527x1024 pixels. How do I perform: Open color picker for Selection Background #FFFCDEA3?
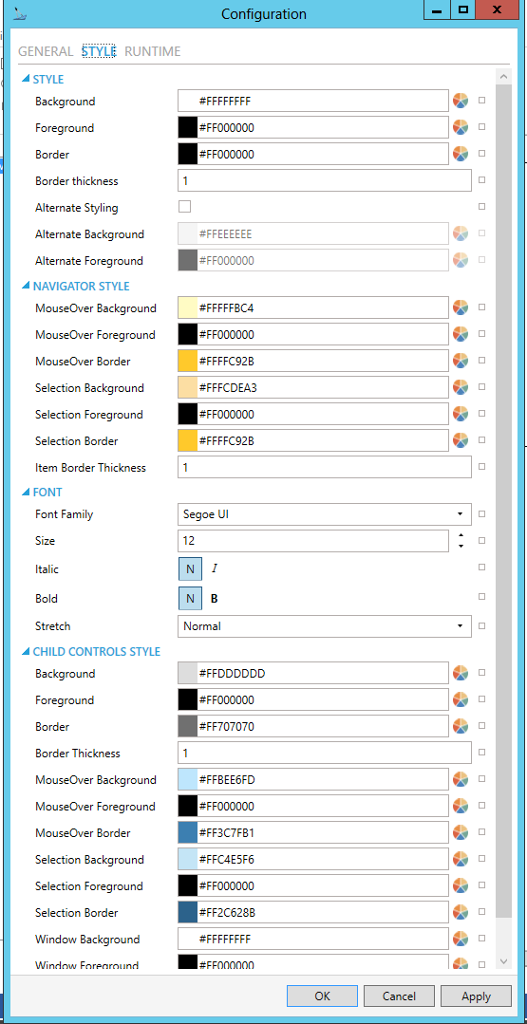click(461, 387)
